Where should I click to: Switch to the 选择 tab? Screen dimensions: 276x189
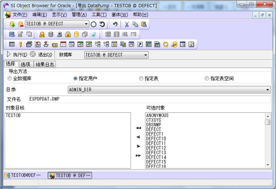click(x=11, y=64)
